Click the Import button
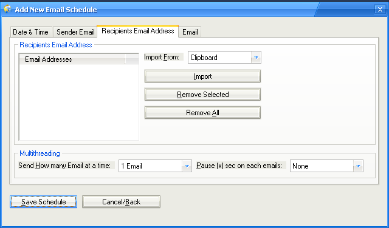 tap(202, 76)
